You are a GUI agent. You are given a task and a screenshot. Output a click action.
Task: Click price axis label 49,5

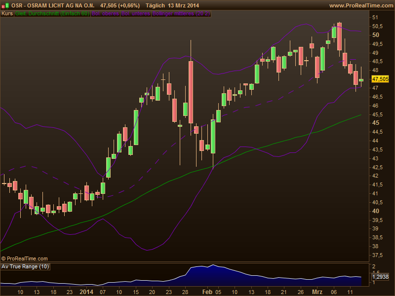coord(377,44)
